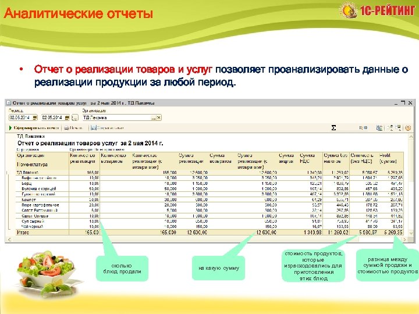Click the period selection ellipsis button
This screenshot has height=314, width=419.
(x=75, y=117)
